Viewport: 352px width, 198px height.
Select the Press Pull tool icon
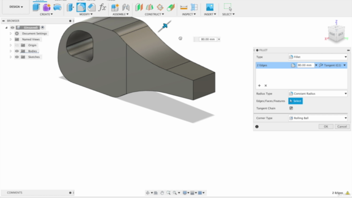pos(70,7)
